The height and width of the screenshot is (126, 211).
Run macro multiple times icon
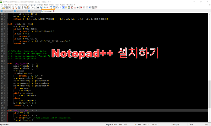coord(90,8)
